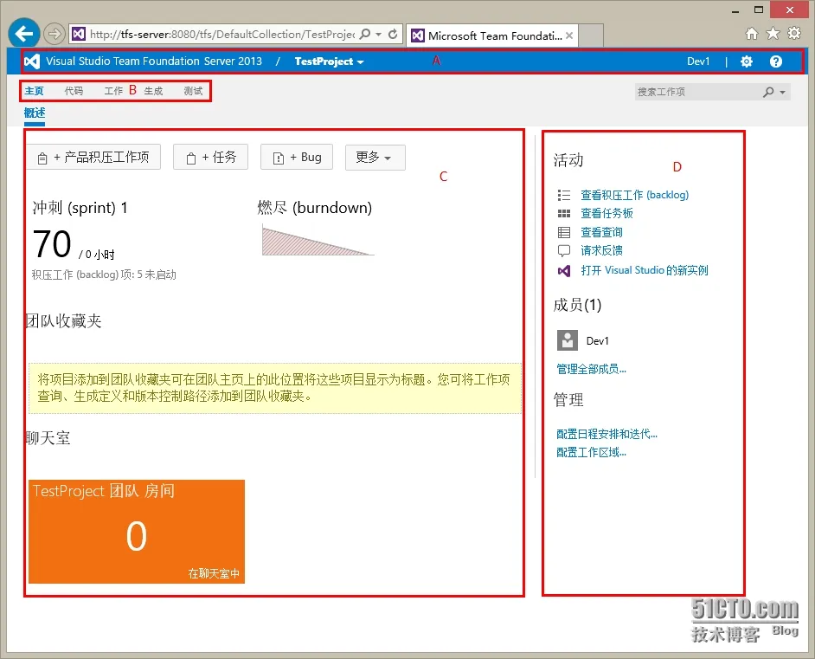This screenshot has width=815, height=659.
Task: Click the 查看积压工作 (backlog) link
Action: 635,195
